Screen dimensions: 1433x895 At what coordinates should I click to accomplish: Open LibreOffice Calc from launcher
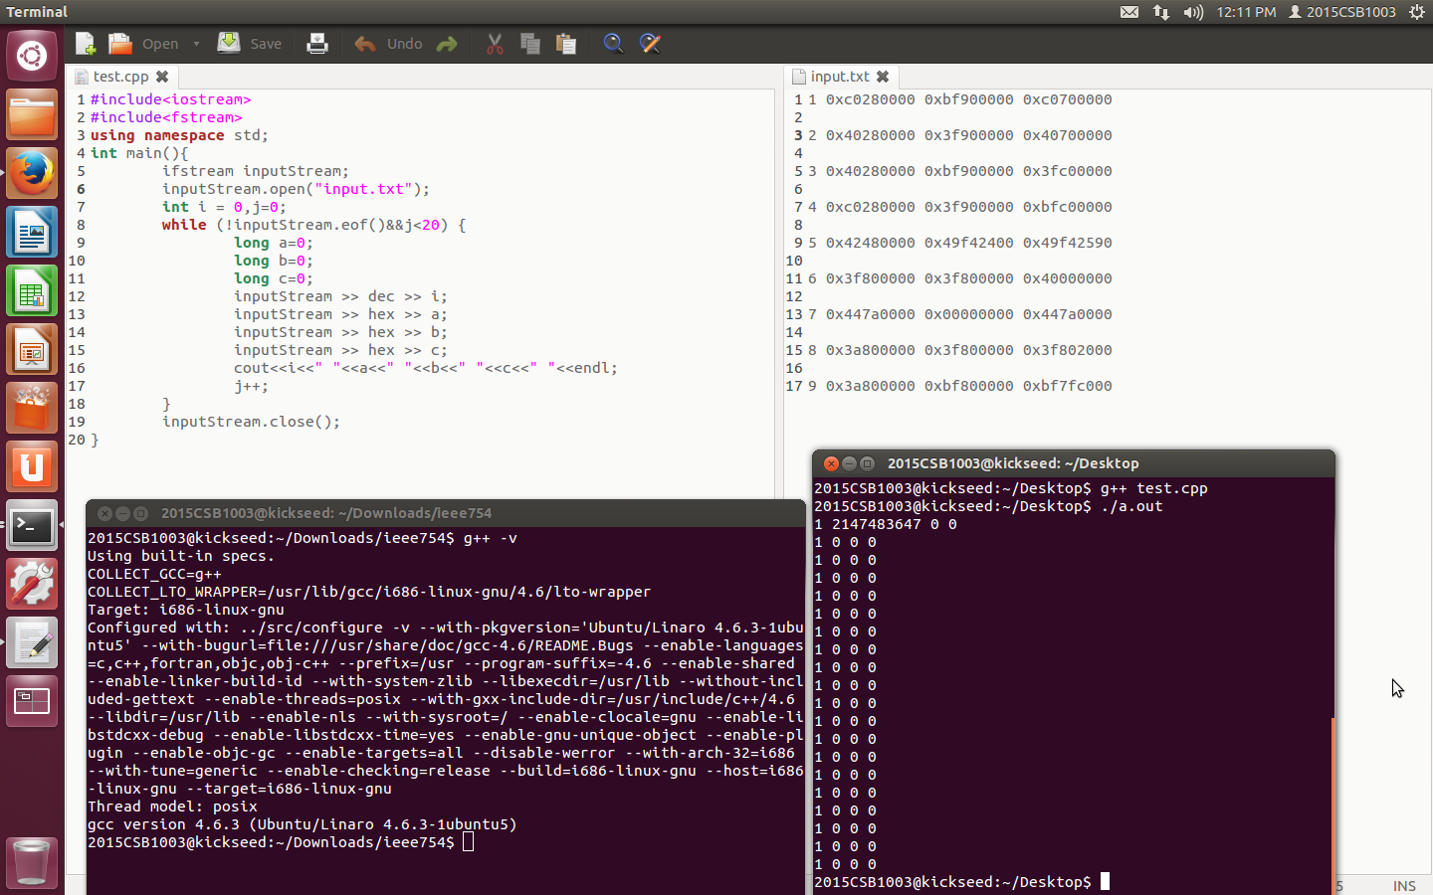[32, 292]
